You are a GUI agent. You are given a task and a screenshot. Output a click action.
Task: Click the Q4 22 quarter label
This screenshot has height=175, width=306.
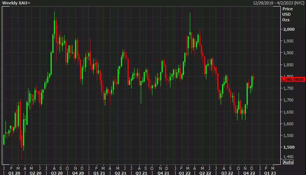[249, 173]
